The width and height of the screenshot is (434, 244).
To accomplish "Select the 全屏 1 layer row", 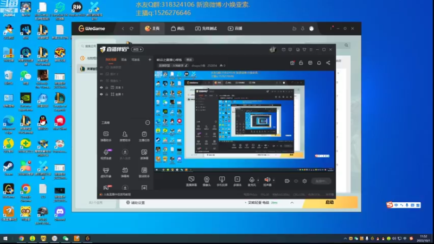I will (125, 94).
